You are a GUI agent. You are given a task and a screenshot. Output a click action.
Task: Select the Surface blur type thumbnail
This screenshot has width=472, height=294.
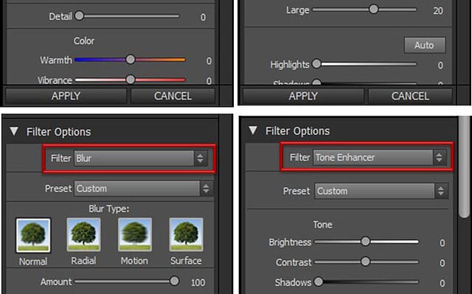(186, 235)
